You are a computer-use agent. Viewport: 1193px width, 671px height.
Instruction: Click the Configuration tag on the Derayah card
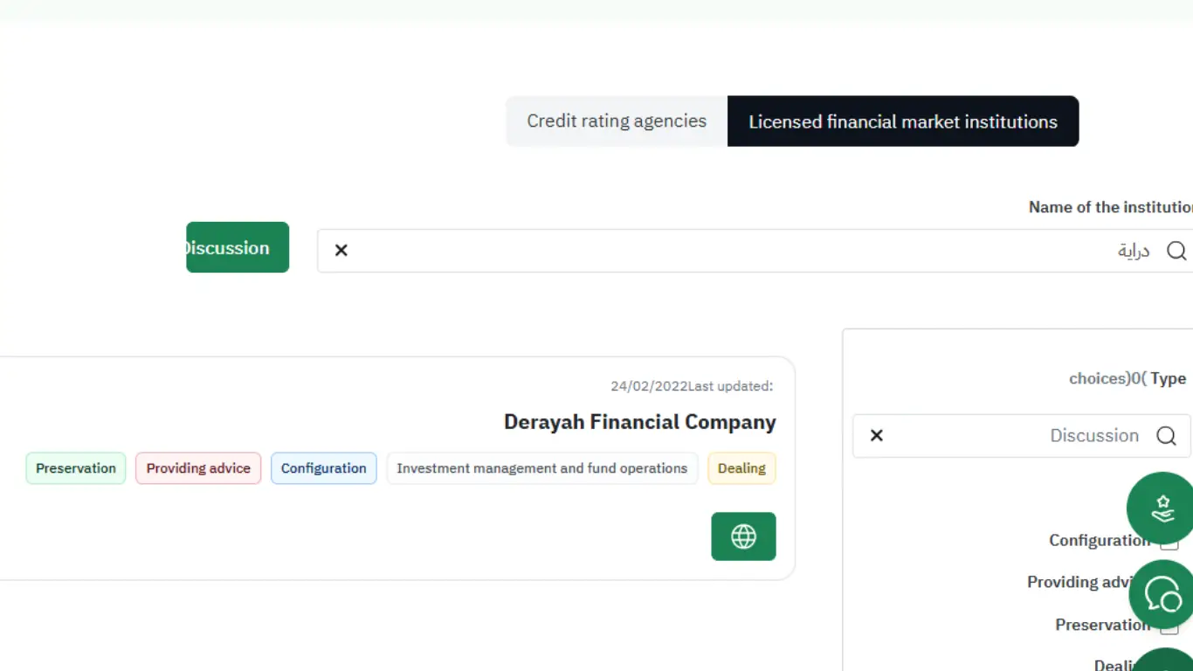pyautogui.click(x=324, y=468)
